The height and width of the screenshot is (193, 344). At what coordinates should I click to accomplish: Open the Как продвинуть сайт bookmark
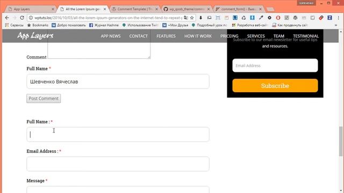pos(290,25)
